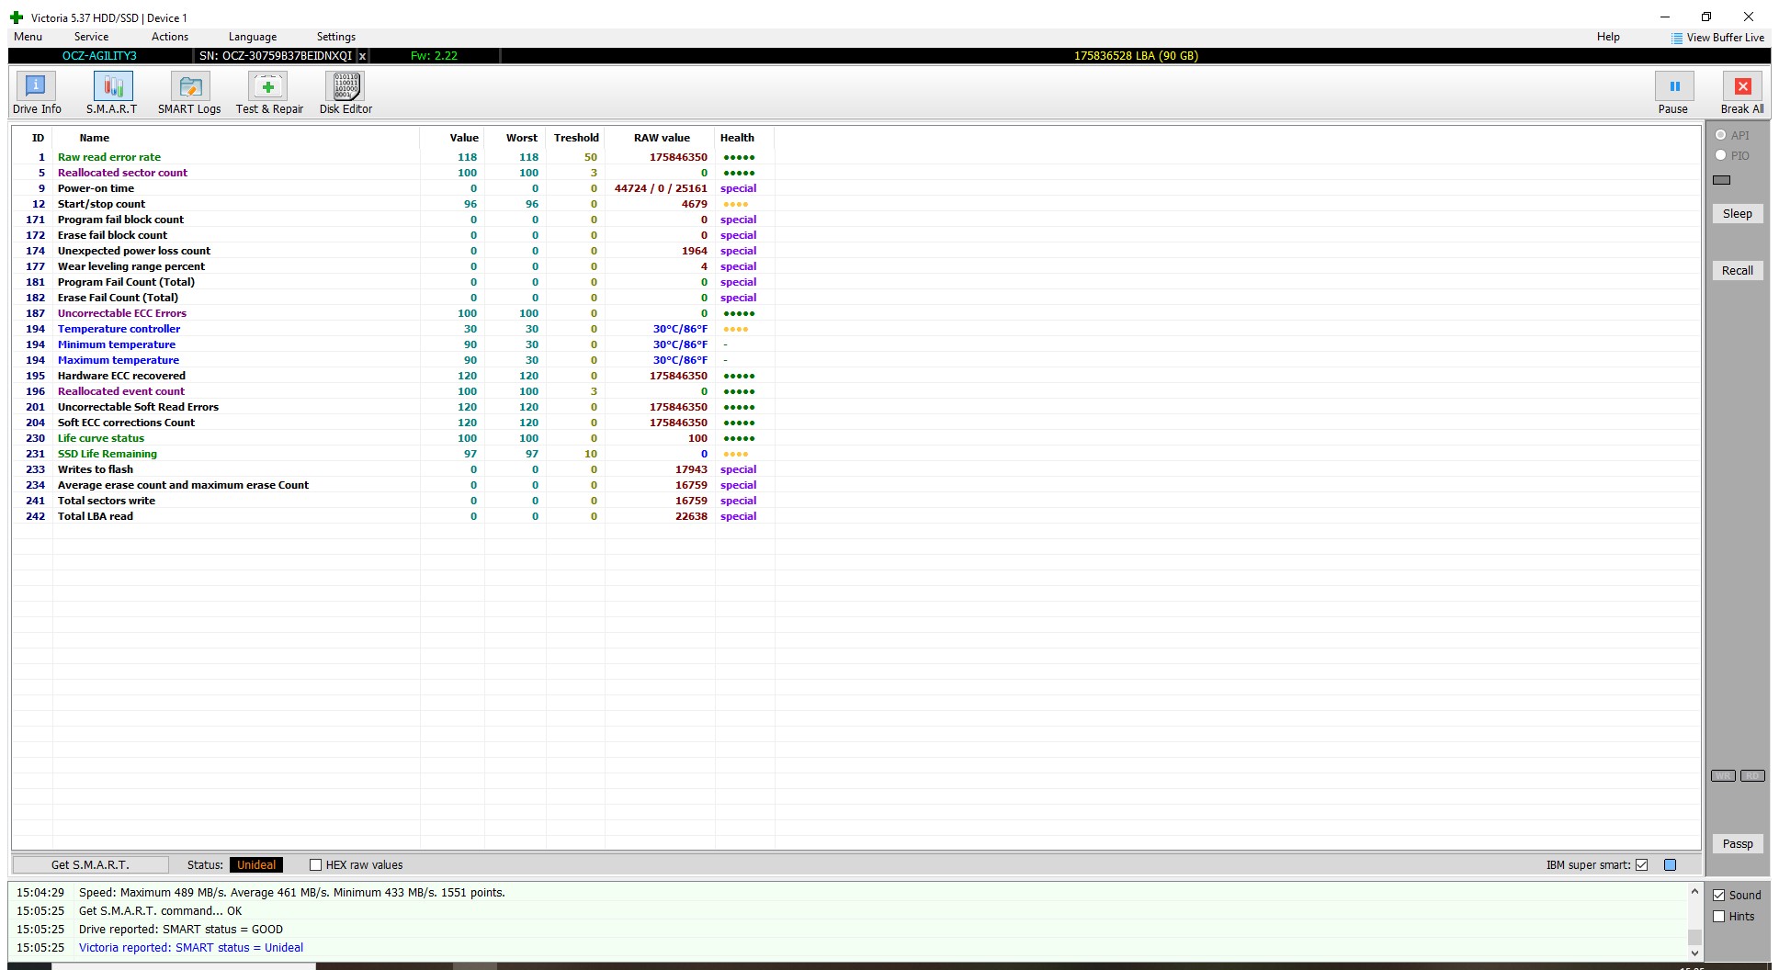Open the Help menu
The width and height of the screenshot is (1779, 970).
[x=1608, y=37]
